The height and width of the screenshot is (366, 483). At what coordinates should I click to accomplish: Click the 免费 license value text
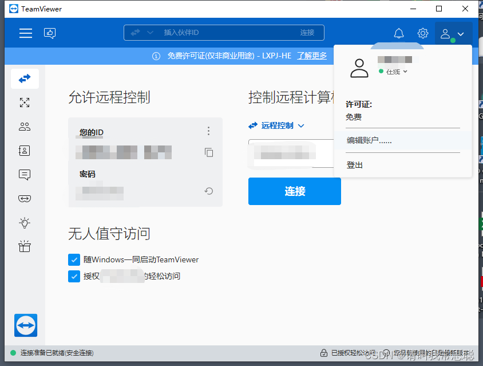coord(354,117)
